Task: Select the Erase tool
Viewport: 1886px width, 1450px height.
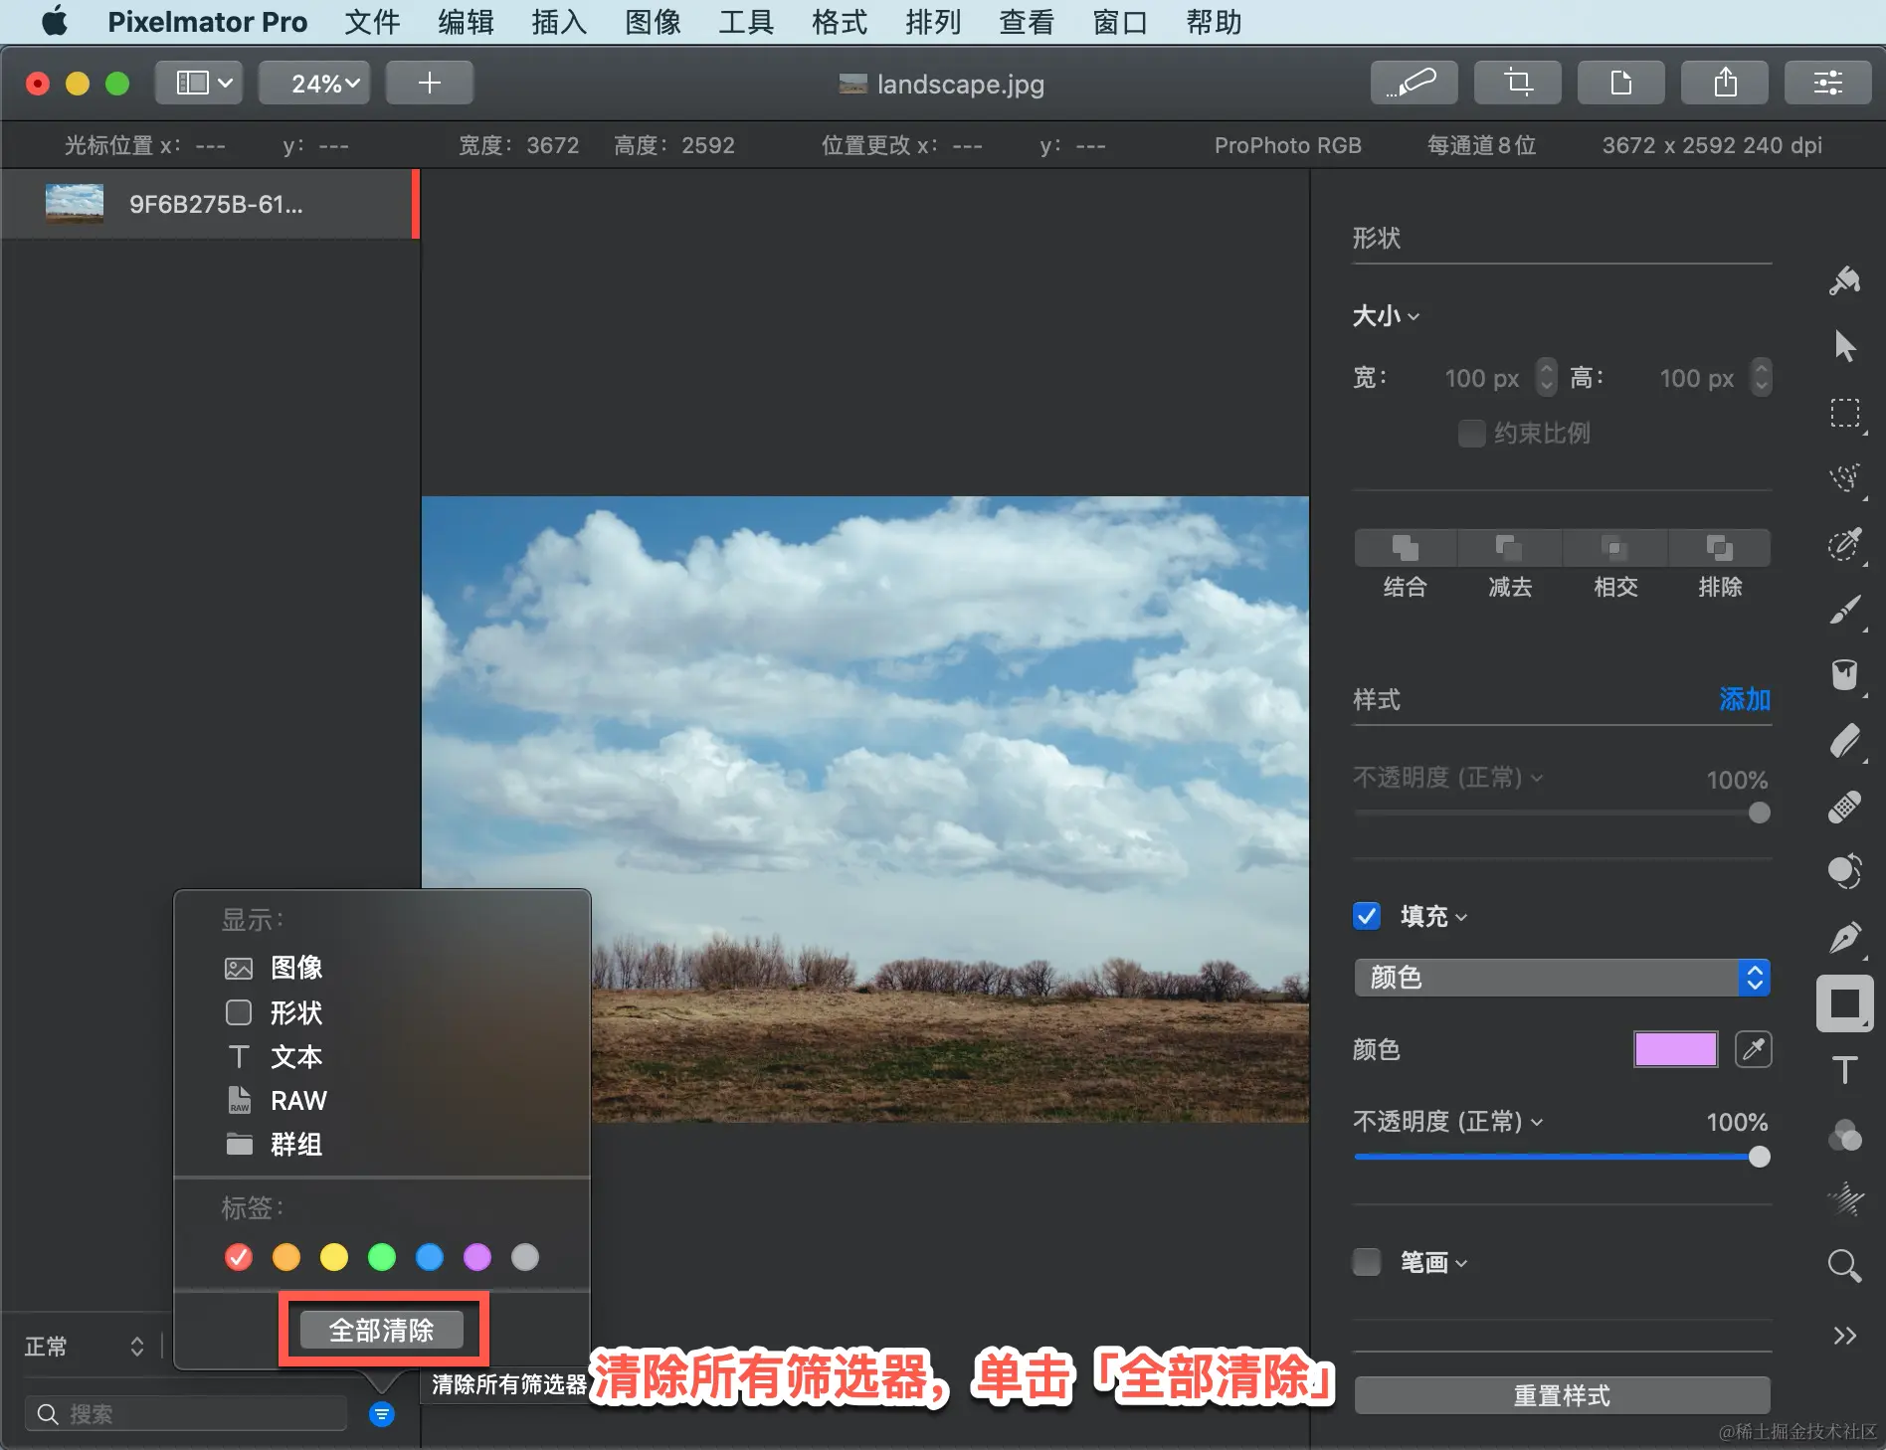Action: [x=1845, y=741]
